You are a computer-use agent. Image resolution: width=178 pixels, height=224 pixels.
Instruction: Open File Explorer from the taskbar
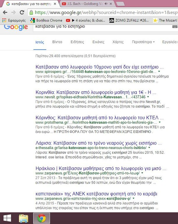[x=24, y=218]
